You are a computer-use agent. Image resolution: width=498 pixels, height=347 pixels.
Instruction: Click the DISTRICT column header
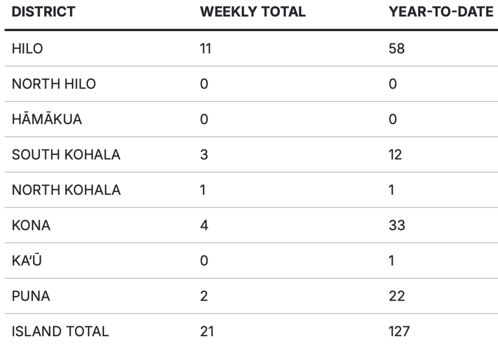click(43, 13)
